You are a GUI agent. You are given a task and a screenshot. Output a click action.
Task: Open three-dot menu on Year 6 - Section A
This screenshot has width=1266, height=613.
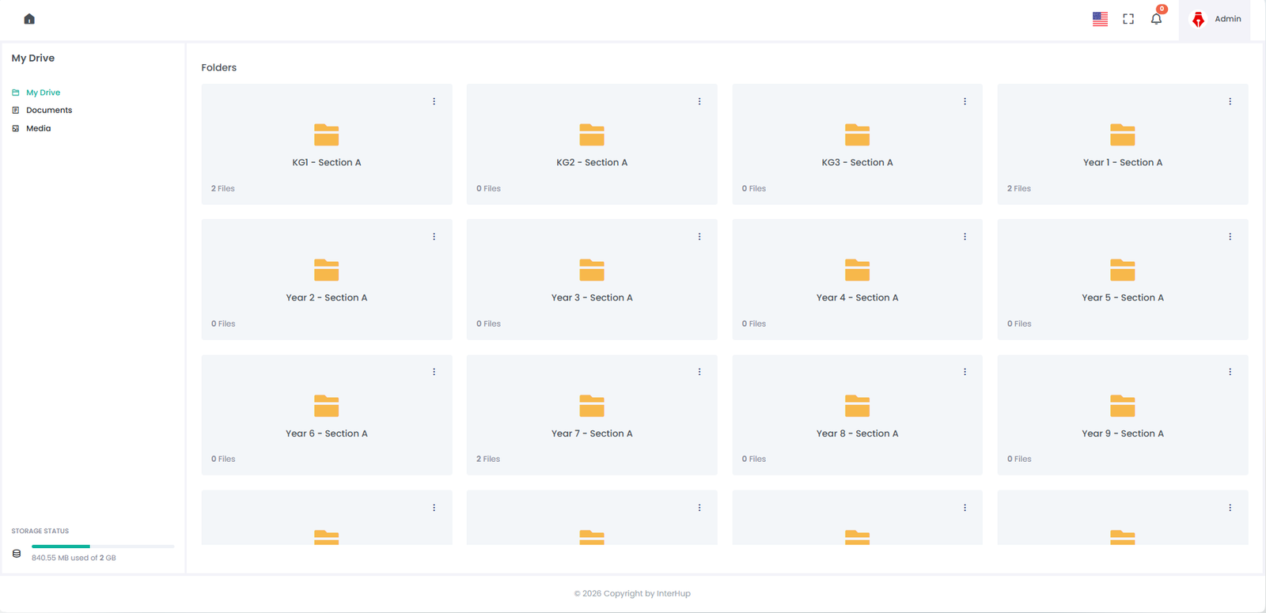434,372
